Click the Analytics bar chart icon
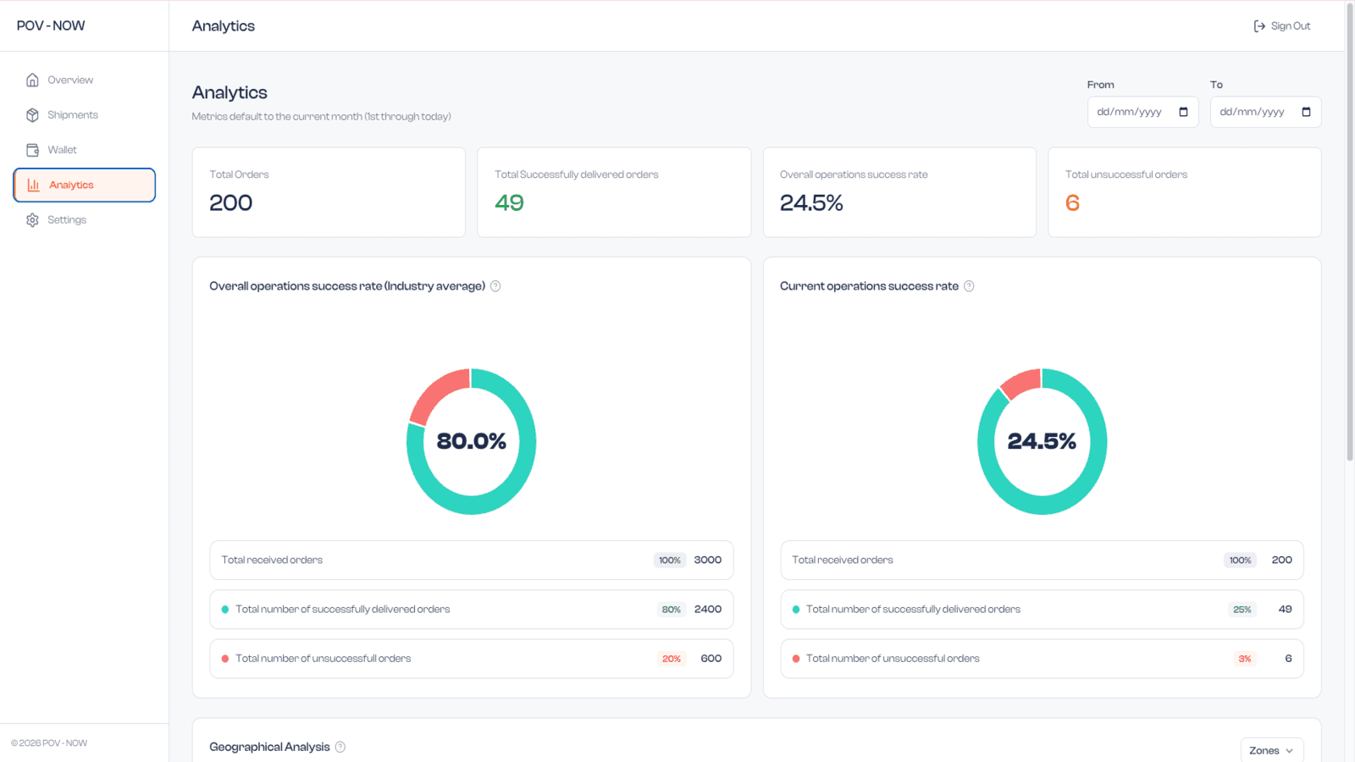This screenshot has width=1355, height=762. tap(34, 185)
